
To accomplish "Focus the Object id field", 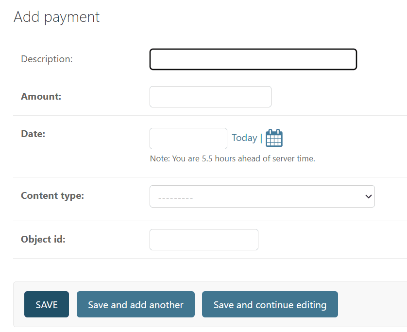I will point(203,240).
